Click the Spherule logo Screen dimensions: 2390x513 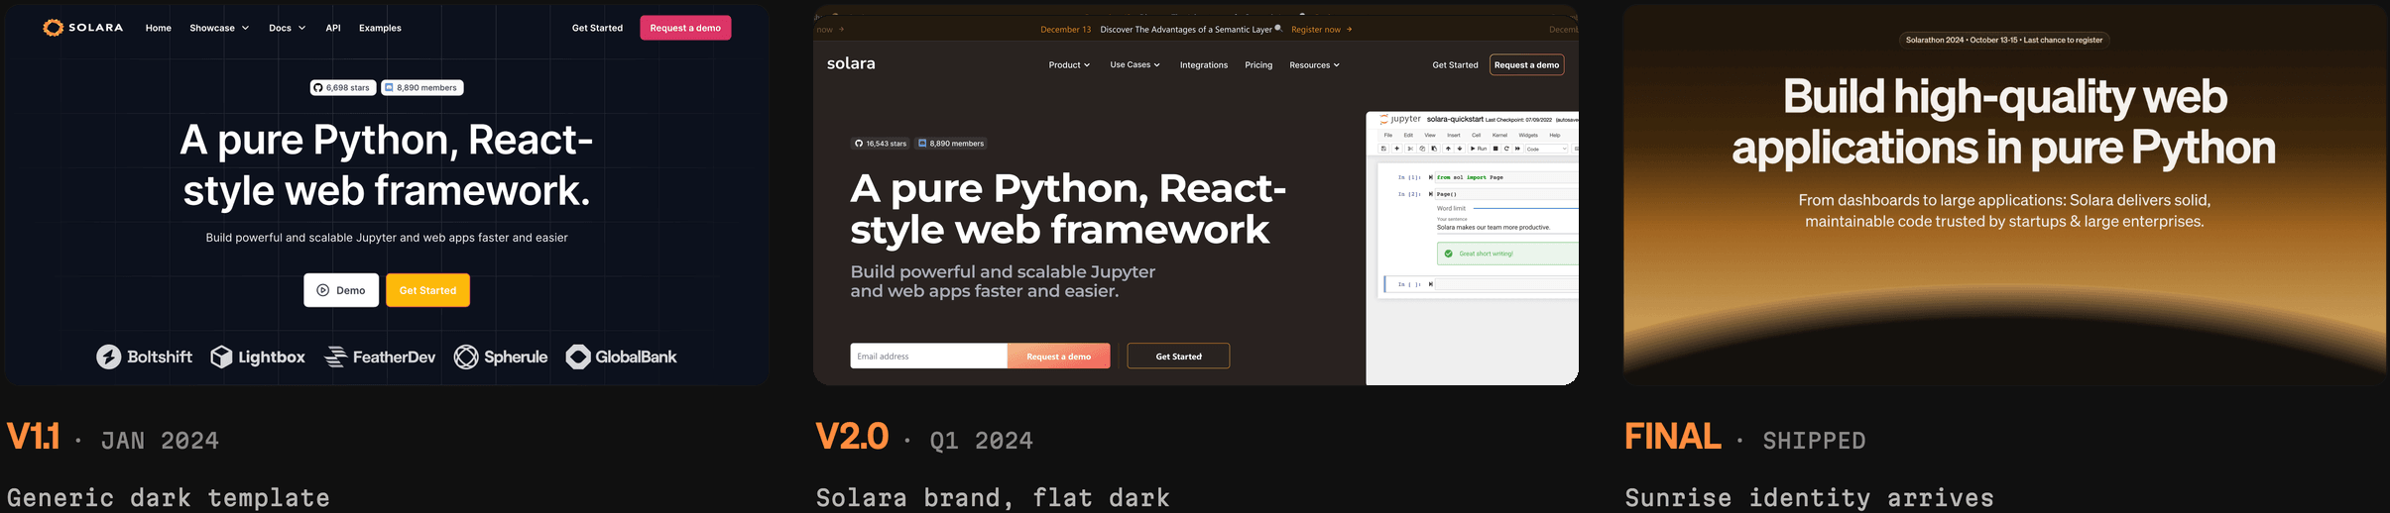pyautogui.click(x=501, y=357)
